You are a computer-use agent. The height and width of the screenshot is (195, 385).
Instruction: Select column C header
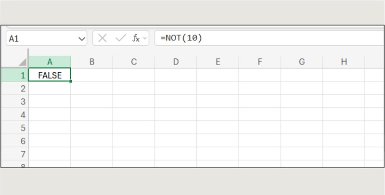tap(134, 62)
